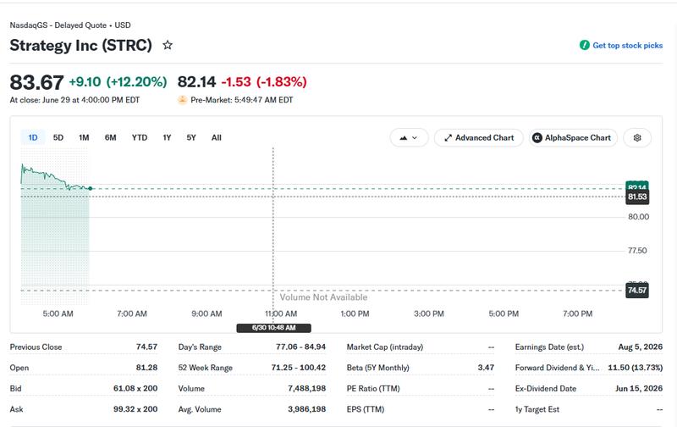Click the pre-market price 82.14
677x427 pixels.
[196, 81]
